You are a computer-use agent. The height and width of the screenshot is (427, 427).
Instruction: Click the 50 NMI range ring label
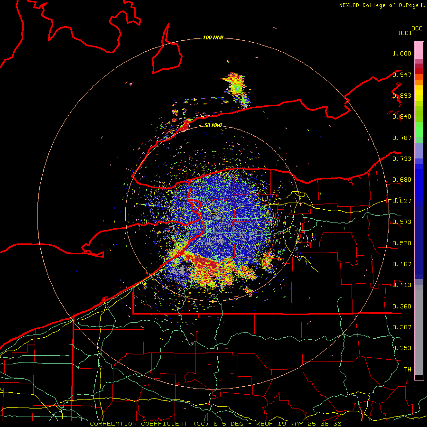(x=213, y=126)
